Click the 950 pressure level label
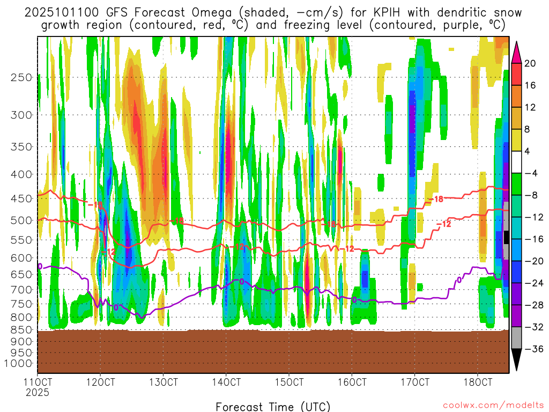This screenshot has height=412, width=549. [21, 353]
